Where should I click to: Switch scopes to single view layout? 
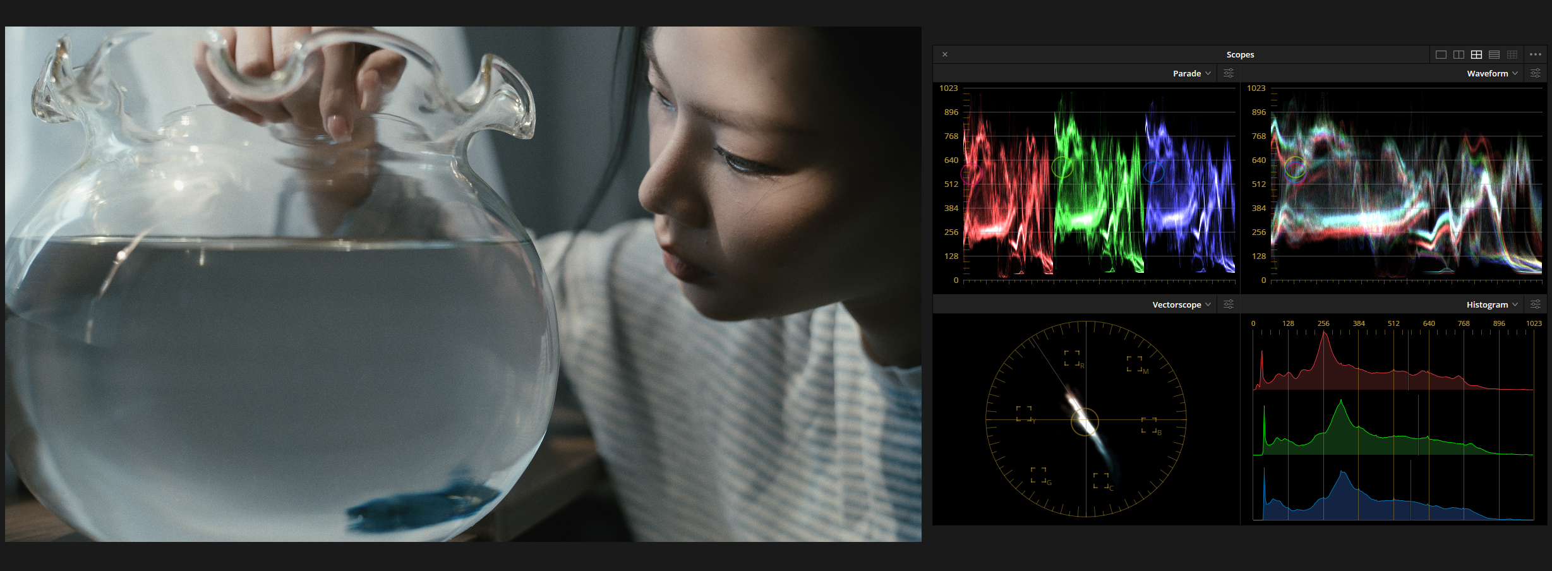click(1441, 55)
